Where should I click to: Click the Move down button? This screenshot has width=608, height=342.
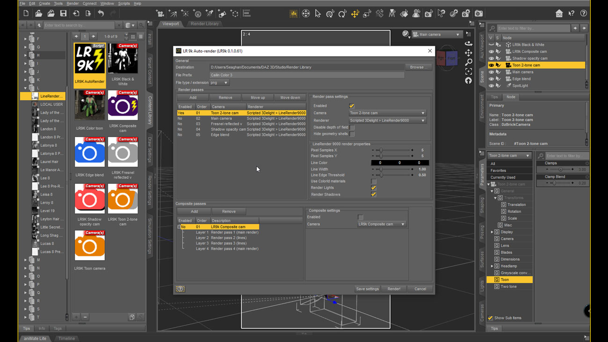click(290, 98)
